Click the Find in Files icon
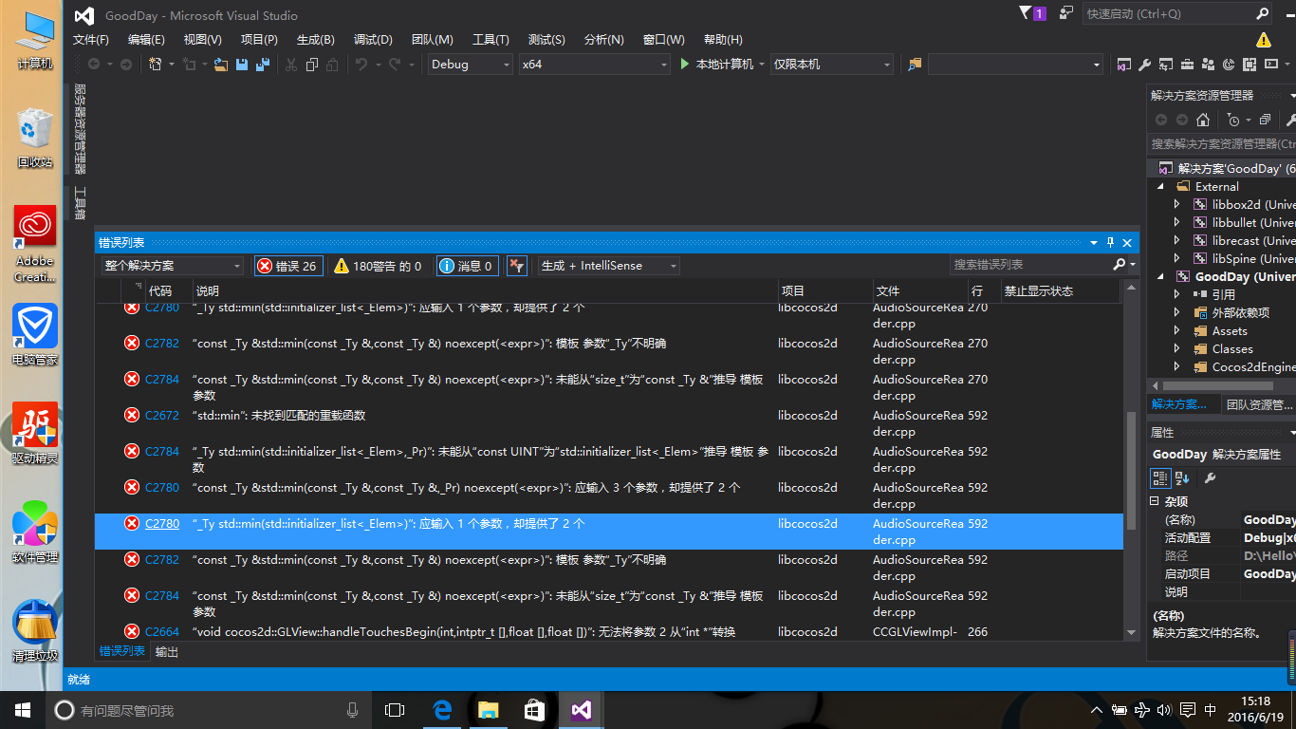Viewport: 1296px width, 729px height. tap(915, 64)
